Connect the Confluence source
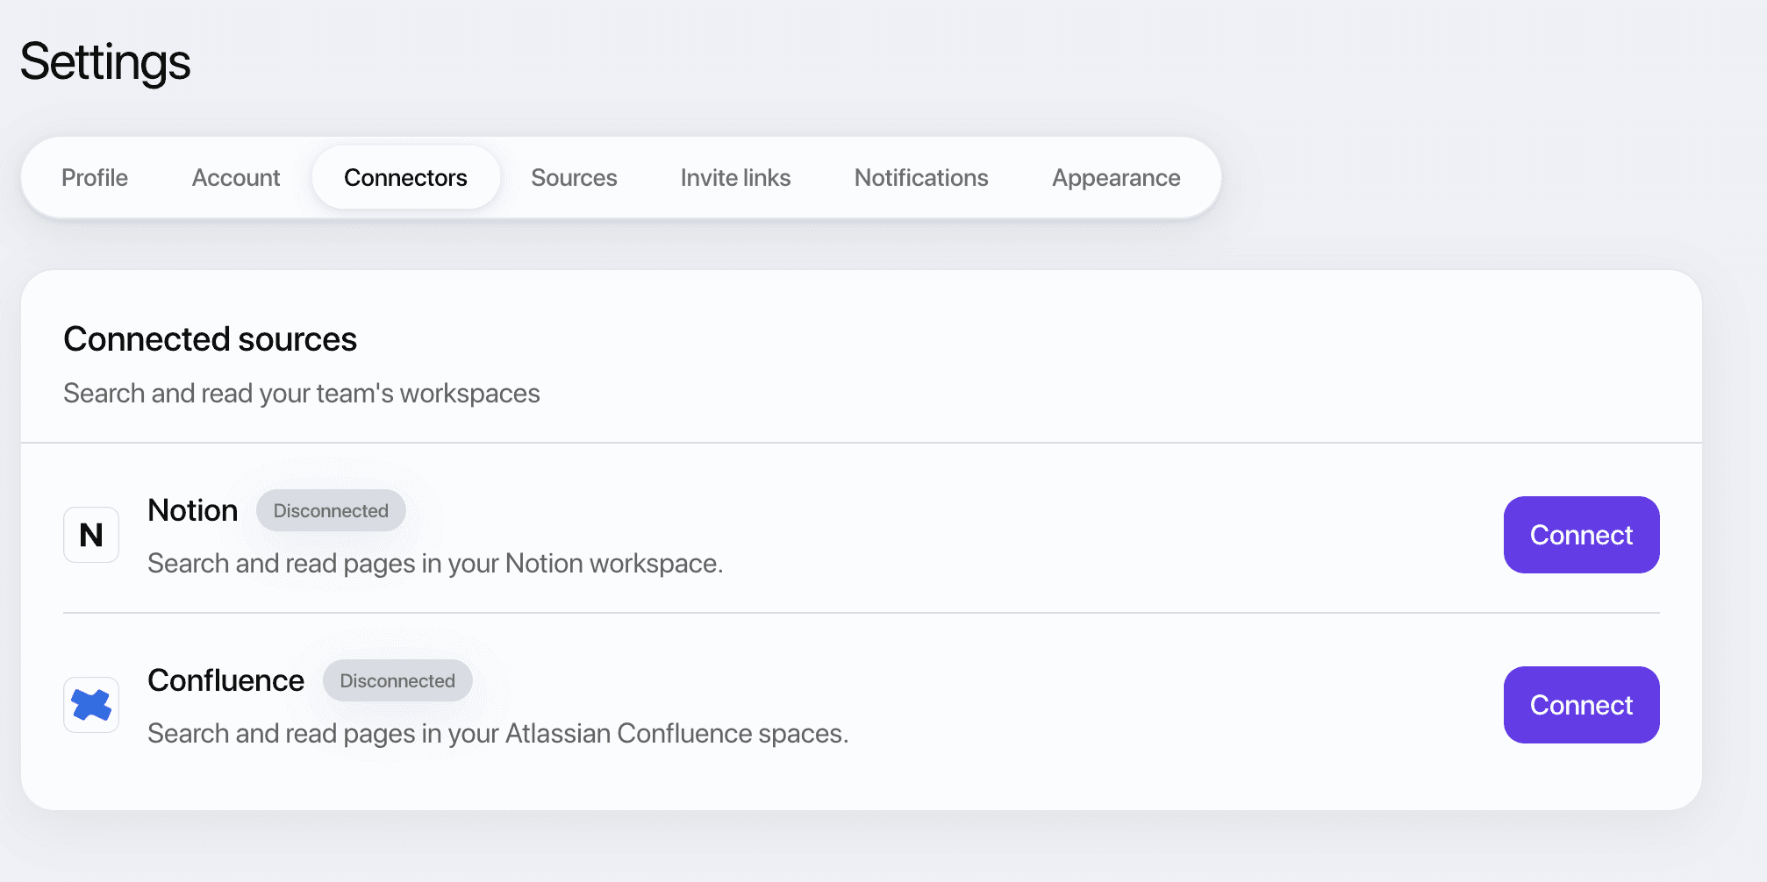Screen dimensions: 1767x882 [1581, 705]
